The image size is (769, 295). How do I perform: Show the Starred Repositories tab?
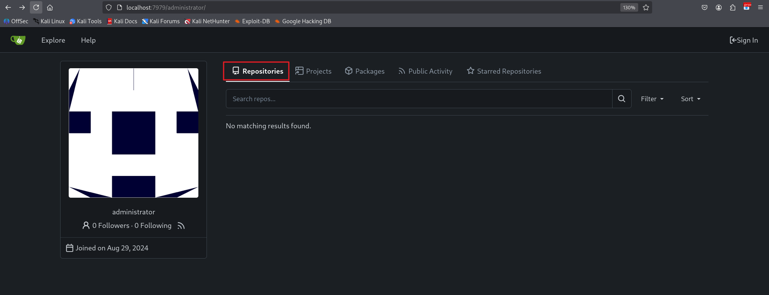pyautogui.click(x=504, y=71)
